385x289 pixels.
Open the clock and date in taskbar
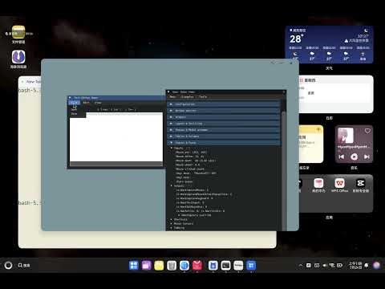(355, 265)
